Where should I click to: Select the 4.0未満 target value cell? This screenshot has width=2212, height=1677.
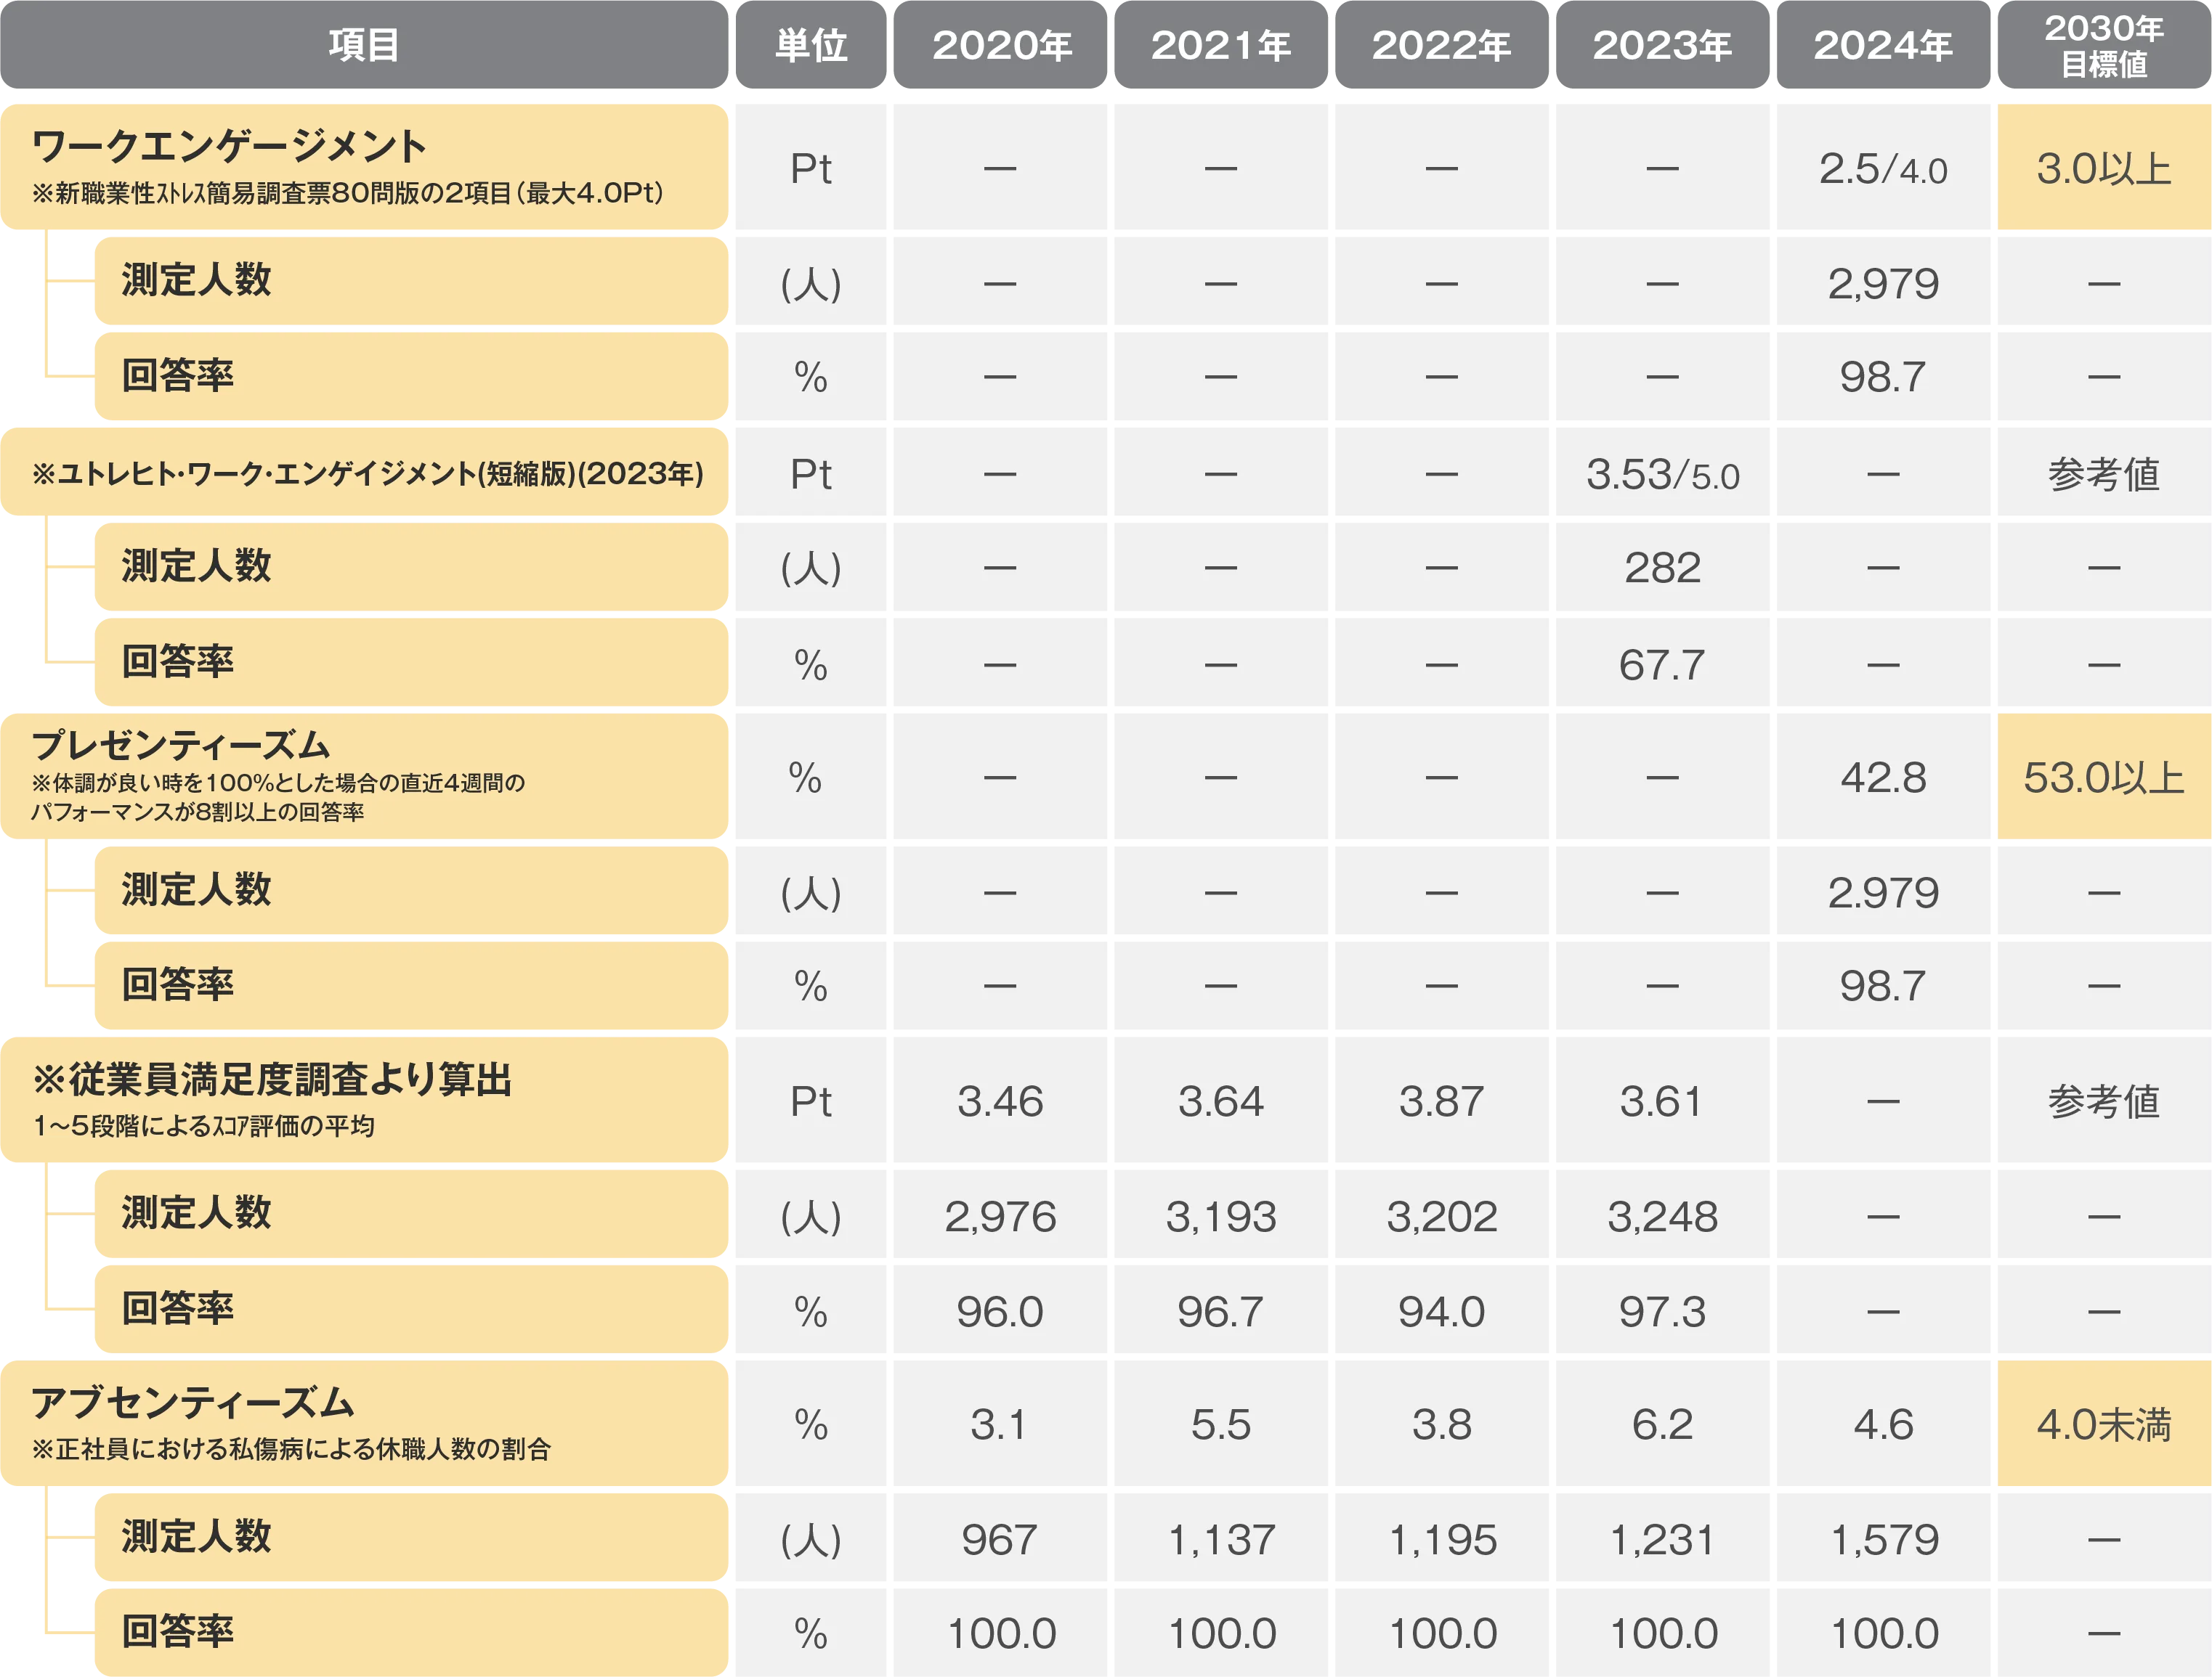2102,1424
